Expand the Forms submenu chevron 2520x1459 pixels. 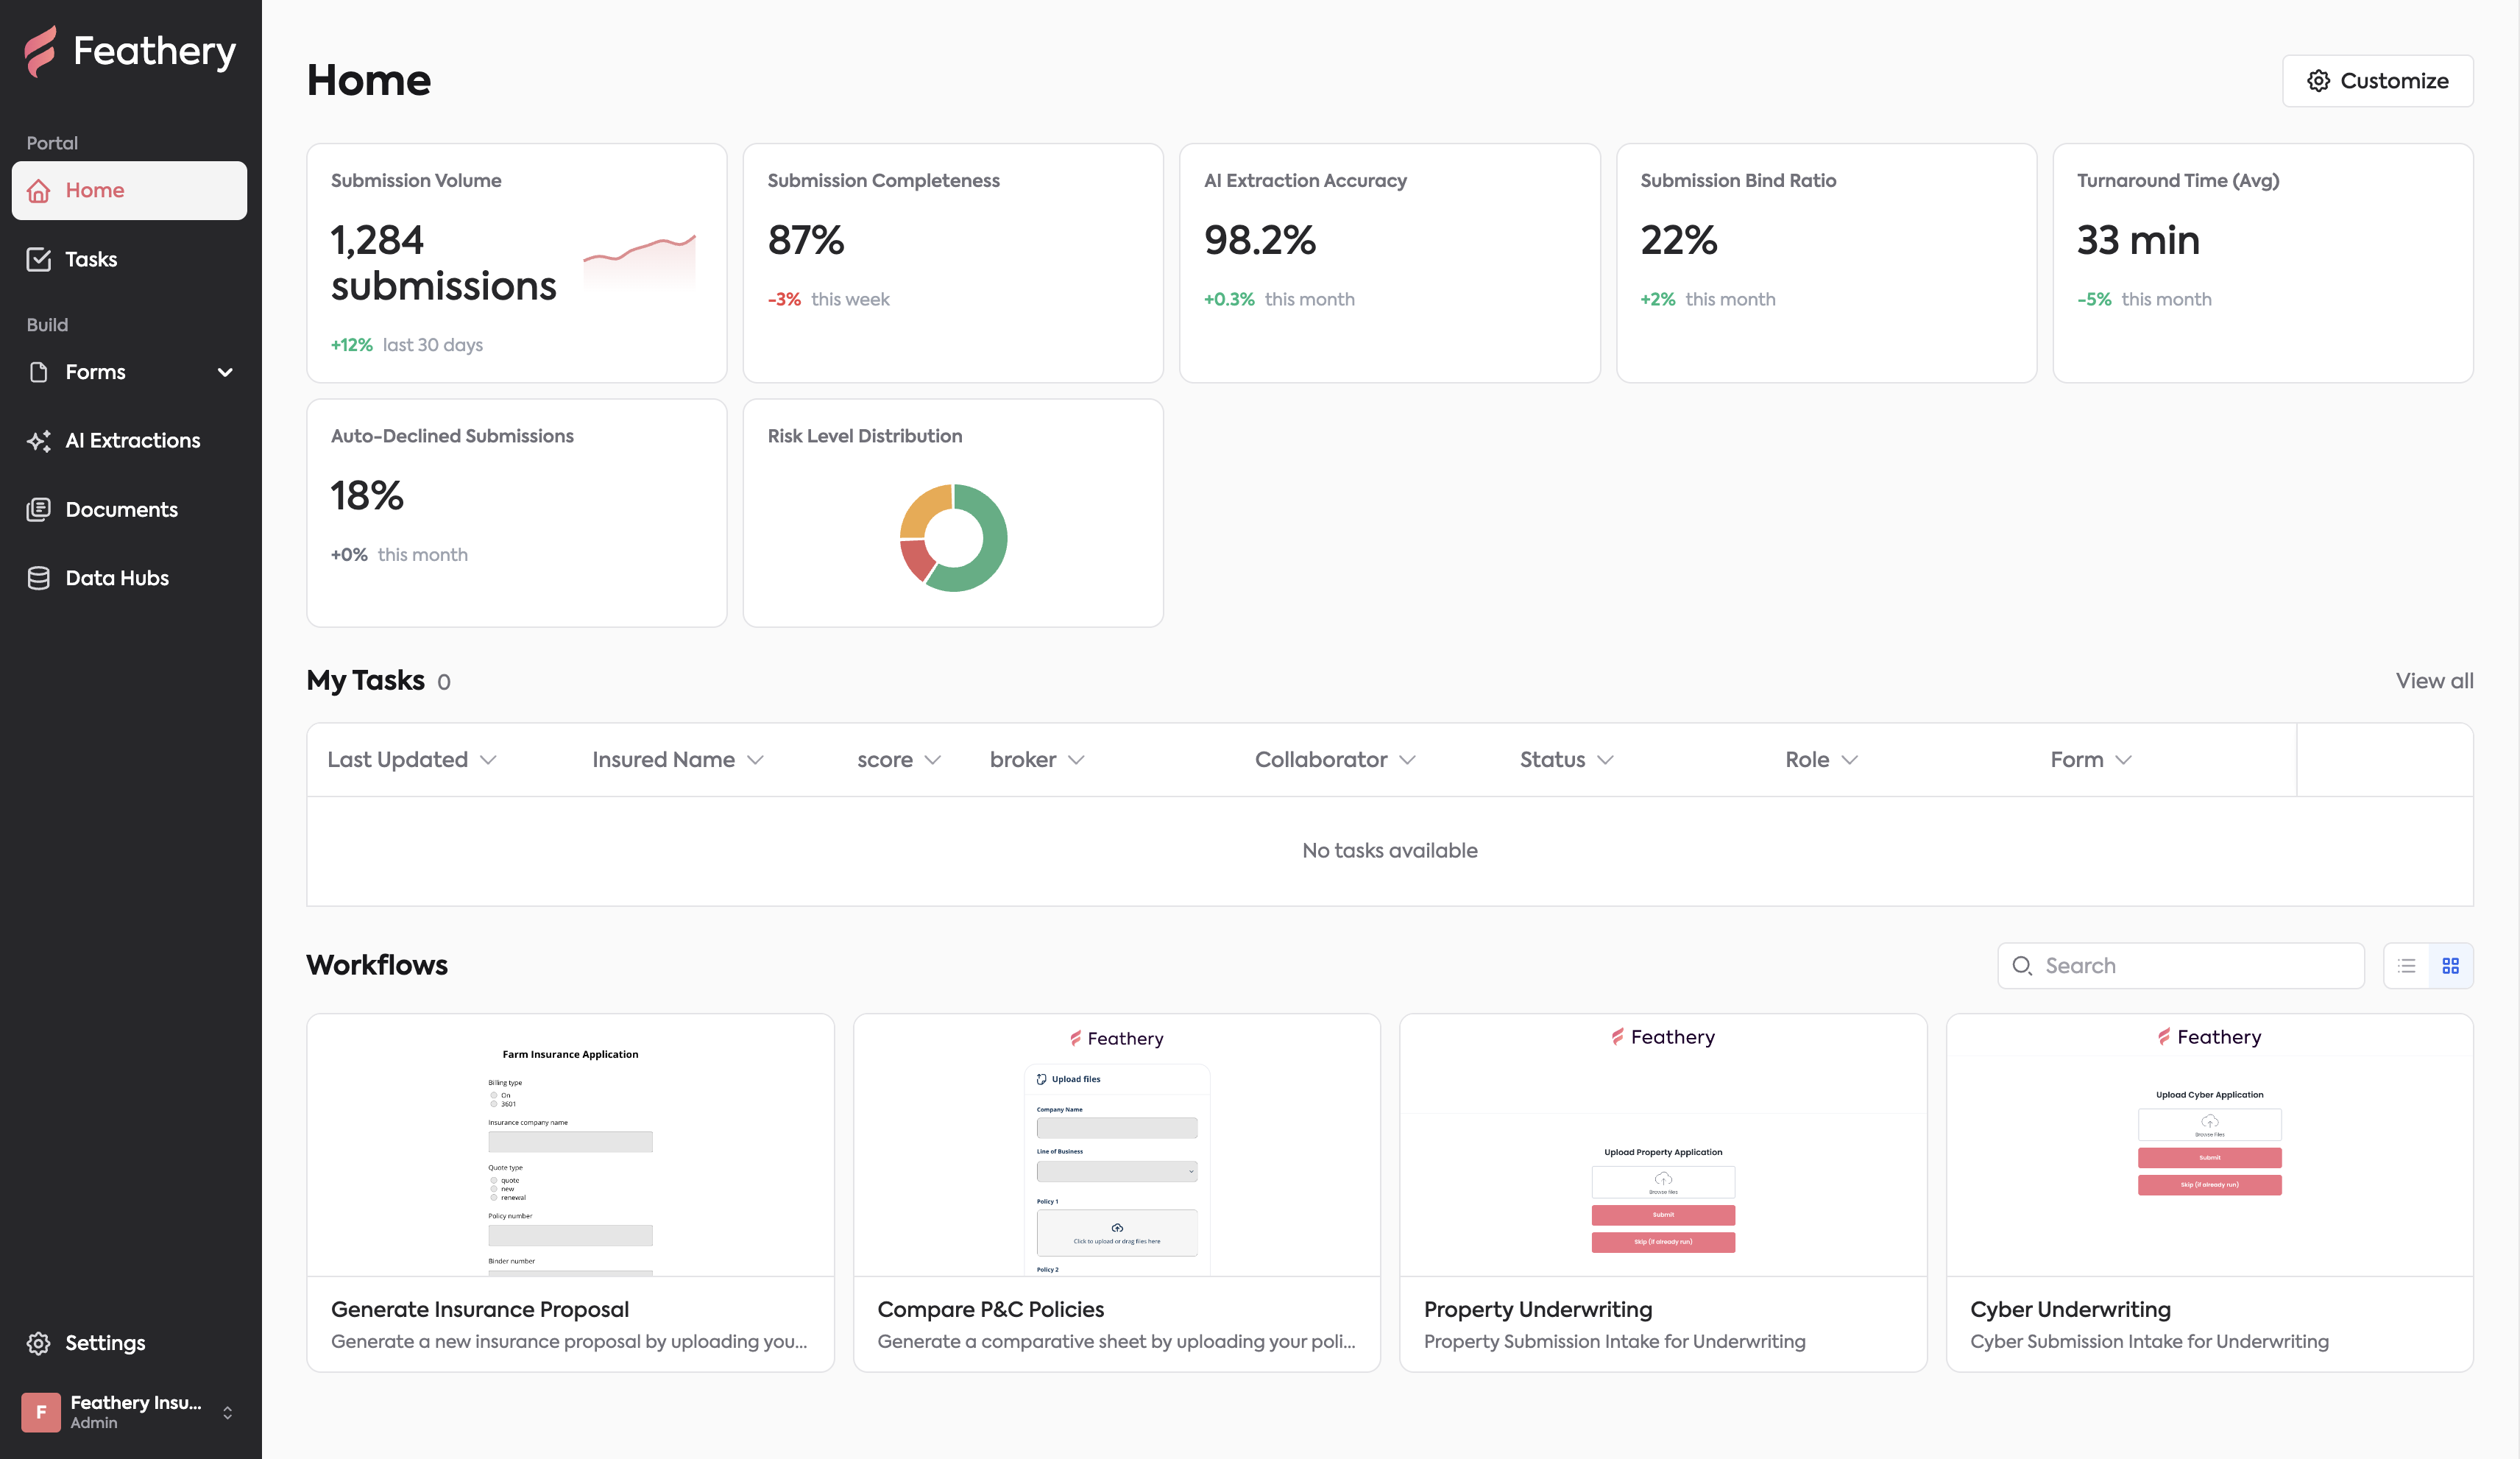pyautogui.click(x=225, y=372)
